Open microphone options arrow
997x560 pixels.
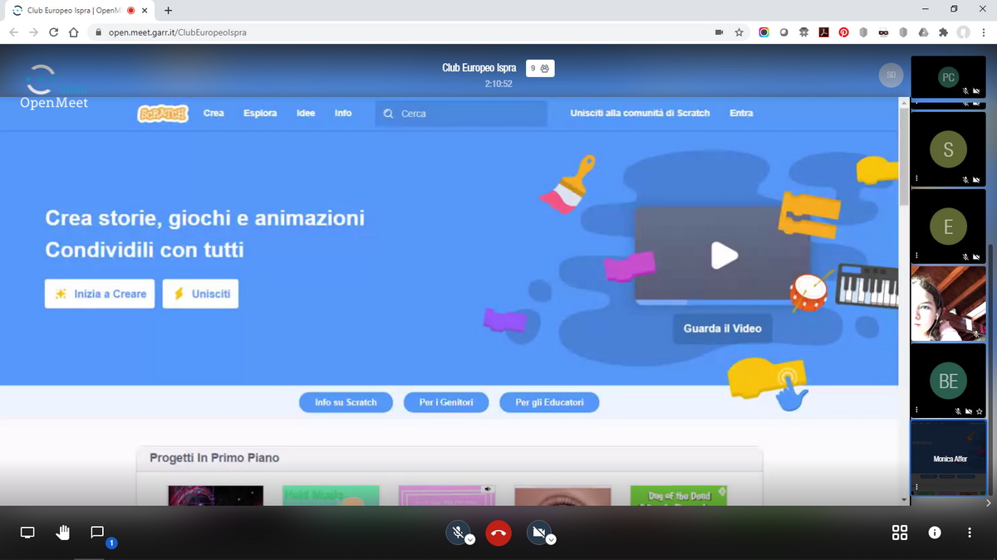[x=469, y=539]
